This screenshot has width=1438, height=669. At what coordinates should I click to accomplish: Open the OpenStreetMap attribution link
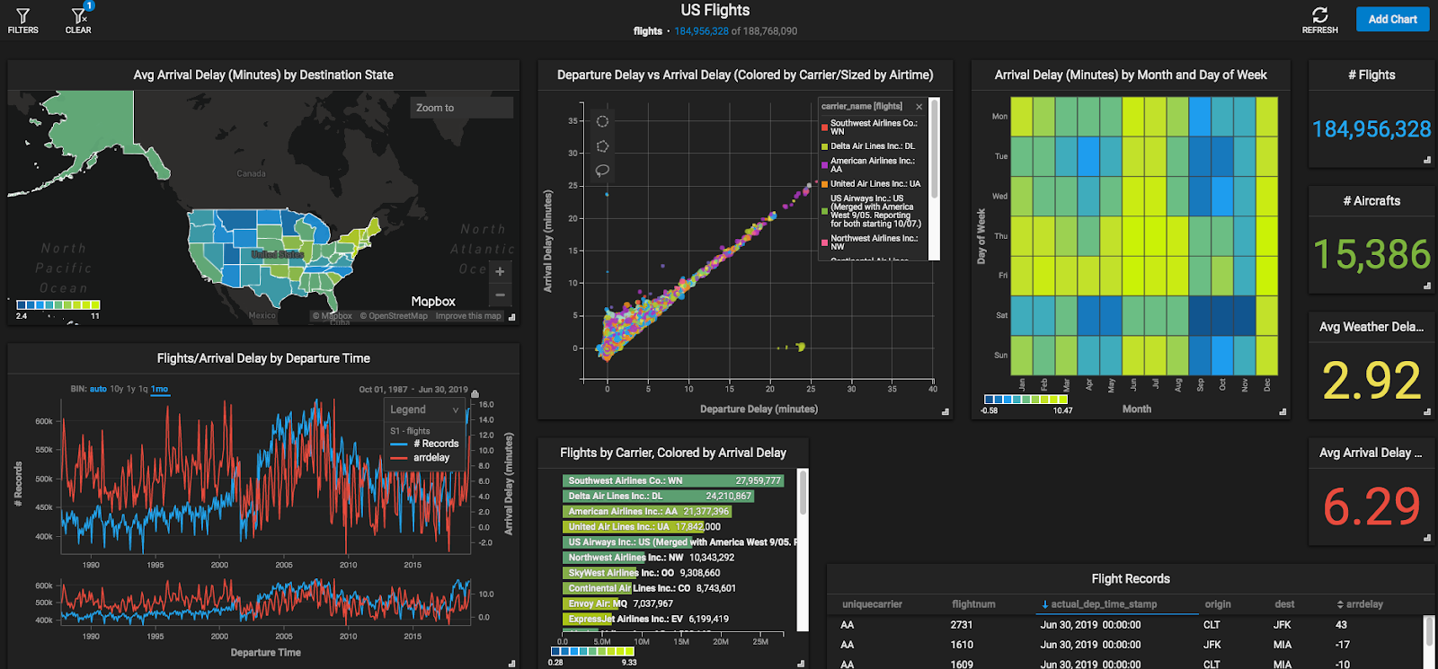[394, 316]
